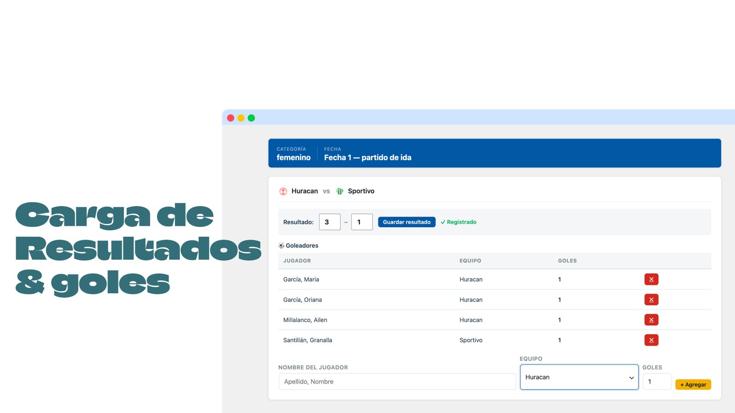Click the goals count for García, Maria
The width and height of the screenshot is (735, 413).
(560, 279)
